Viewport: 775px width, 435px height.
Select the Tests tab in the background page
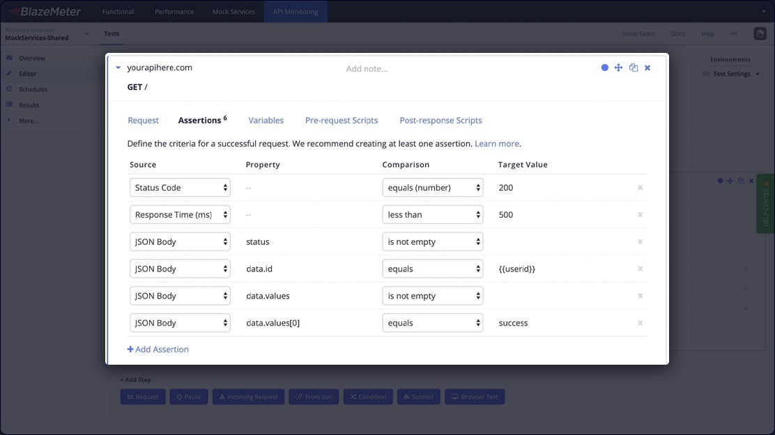pyautogui.click(x=112, y=33)
